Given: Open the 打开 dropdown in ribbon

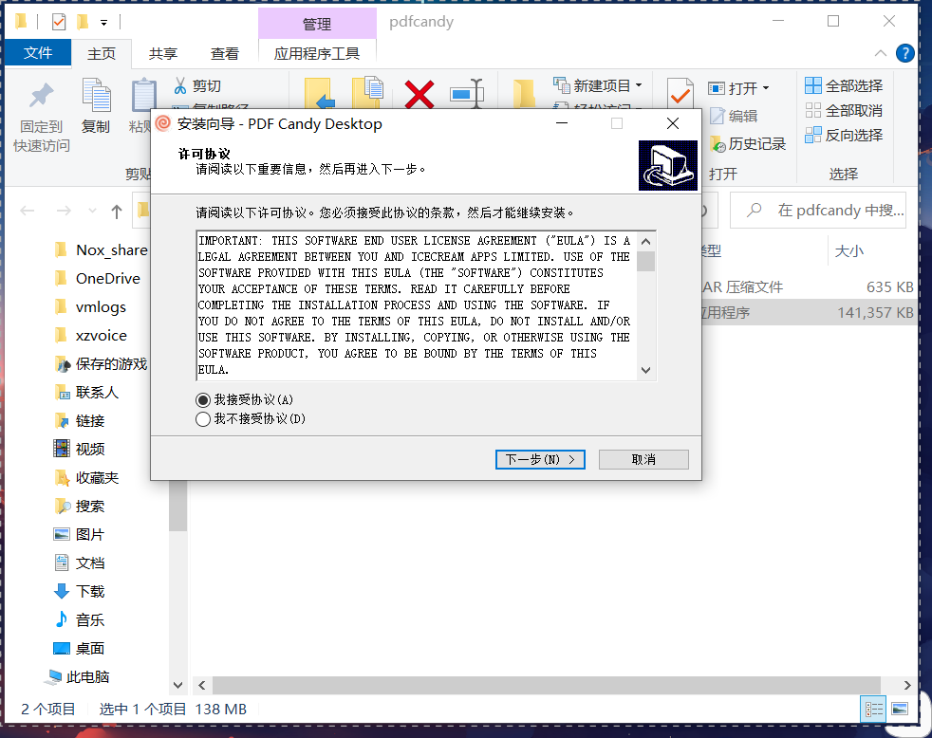Looking at the screenshot, I should [x=738, y=88].
